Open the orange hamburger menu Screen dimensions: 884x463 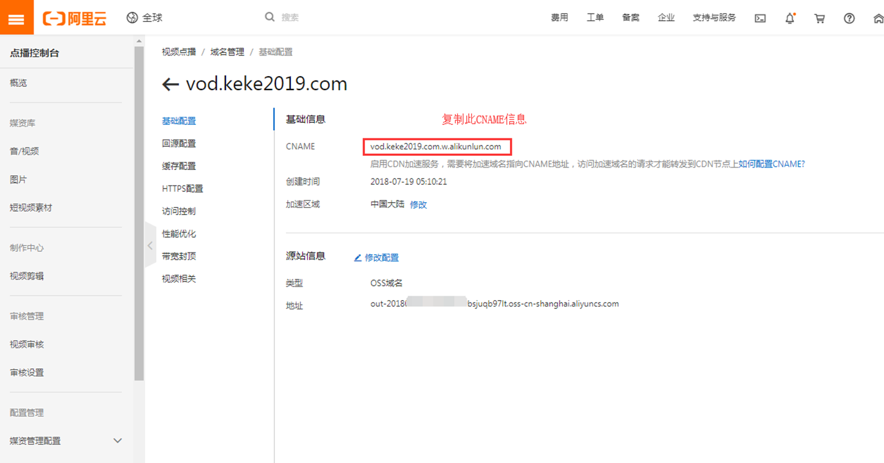pyautogui.click(x=16, y=17)
